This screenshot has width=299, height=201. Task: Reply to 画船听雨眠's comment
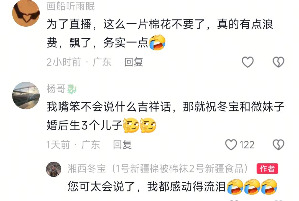pos(134,62)
